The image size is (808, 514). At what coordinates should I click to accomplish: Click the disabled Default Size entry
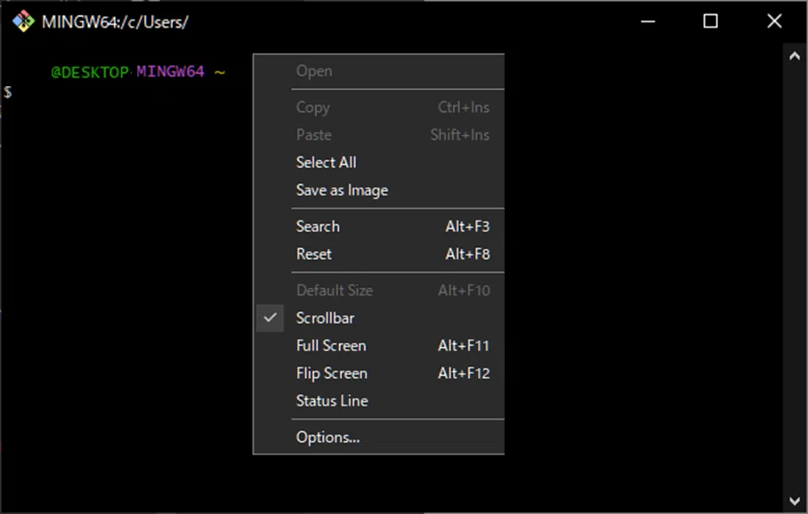click(379, 291)
